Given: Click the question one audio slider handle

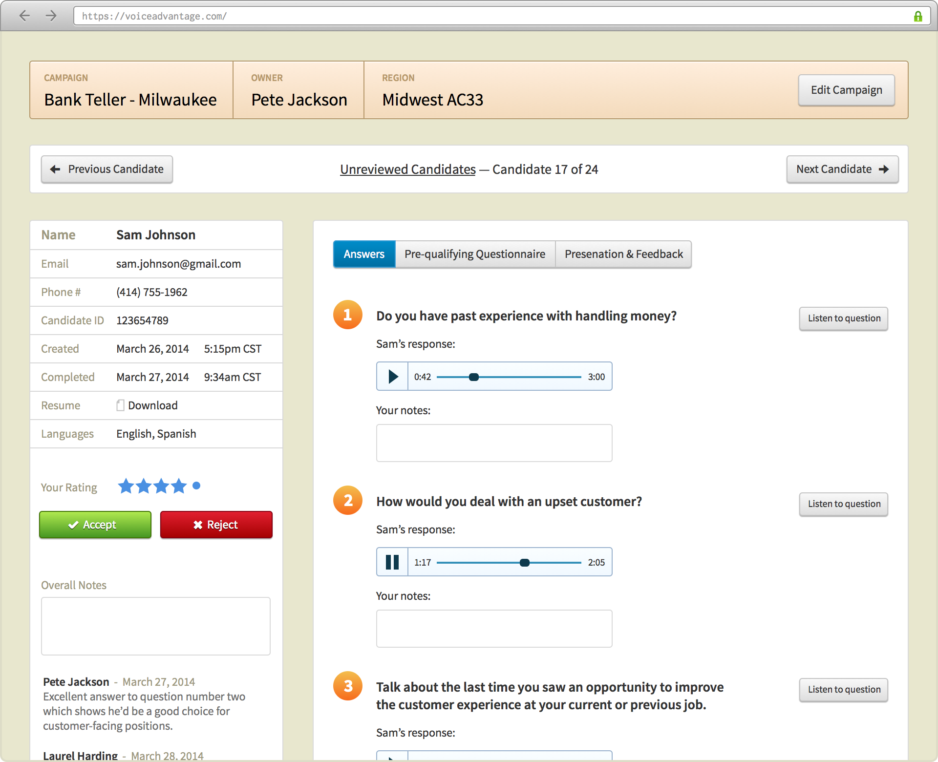Looking at the screenshot, I should [x=473, y=377].
